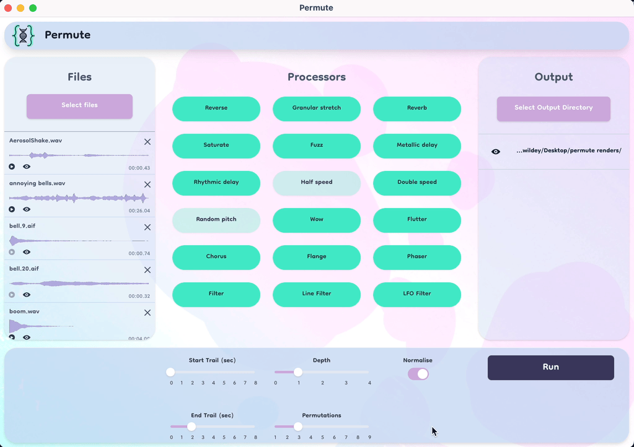Click eye icon for boom.wav
This screenshot has width=634, height=447.
click(x=27, y=337)
